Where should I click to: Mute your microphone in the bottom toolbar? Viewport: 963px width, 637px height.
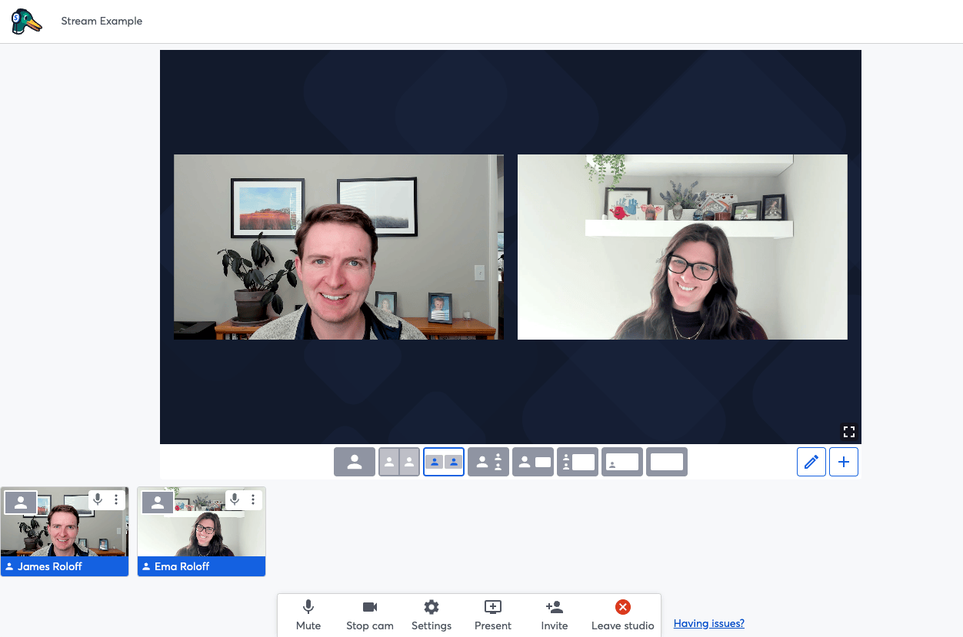click(x=308, y=615)
